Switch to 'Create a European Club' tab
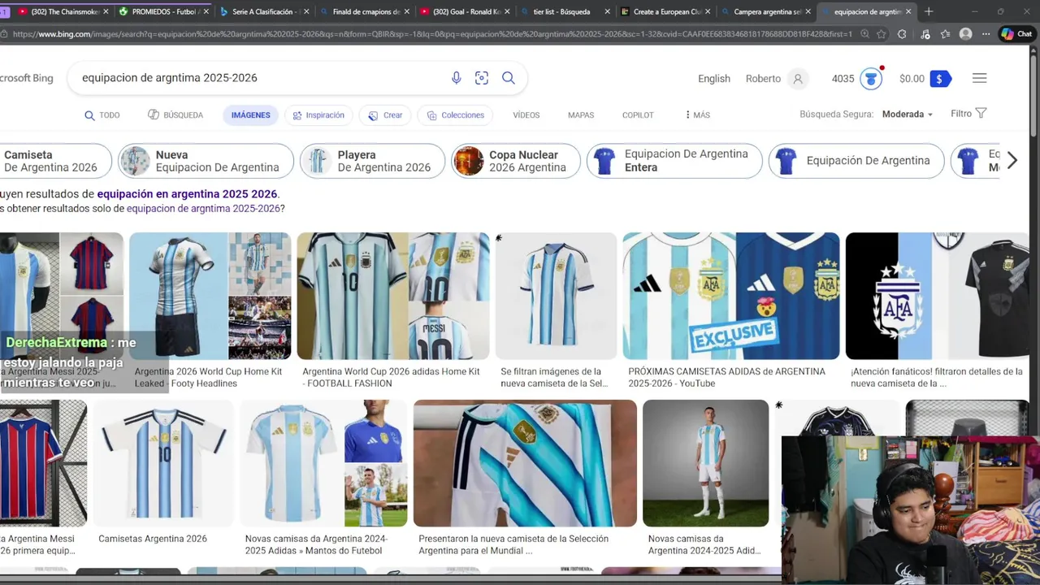The image size is (1040, 585). tap(665, 12)
